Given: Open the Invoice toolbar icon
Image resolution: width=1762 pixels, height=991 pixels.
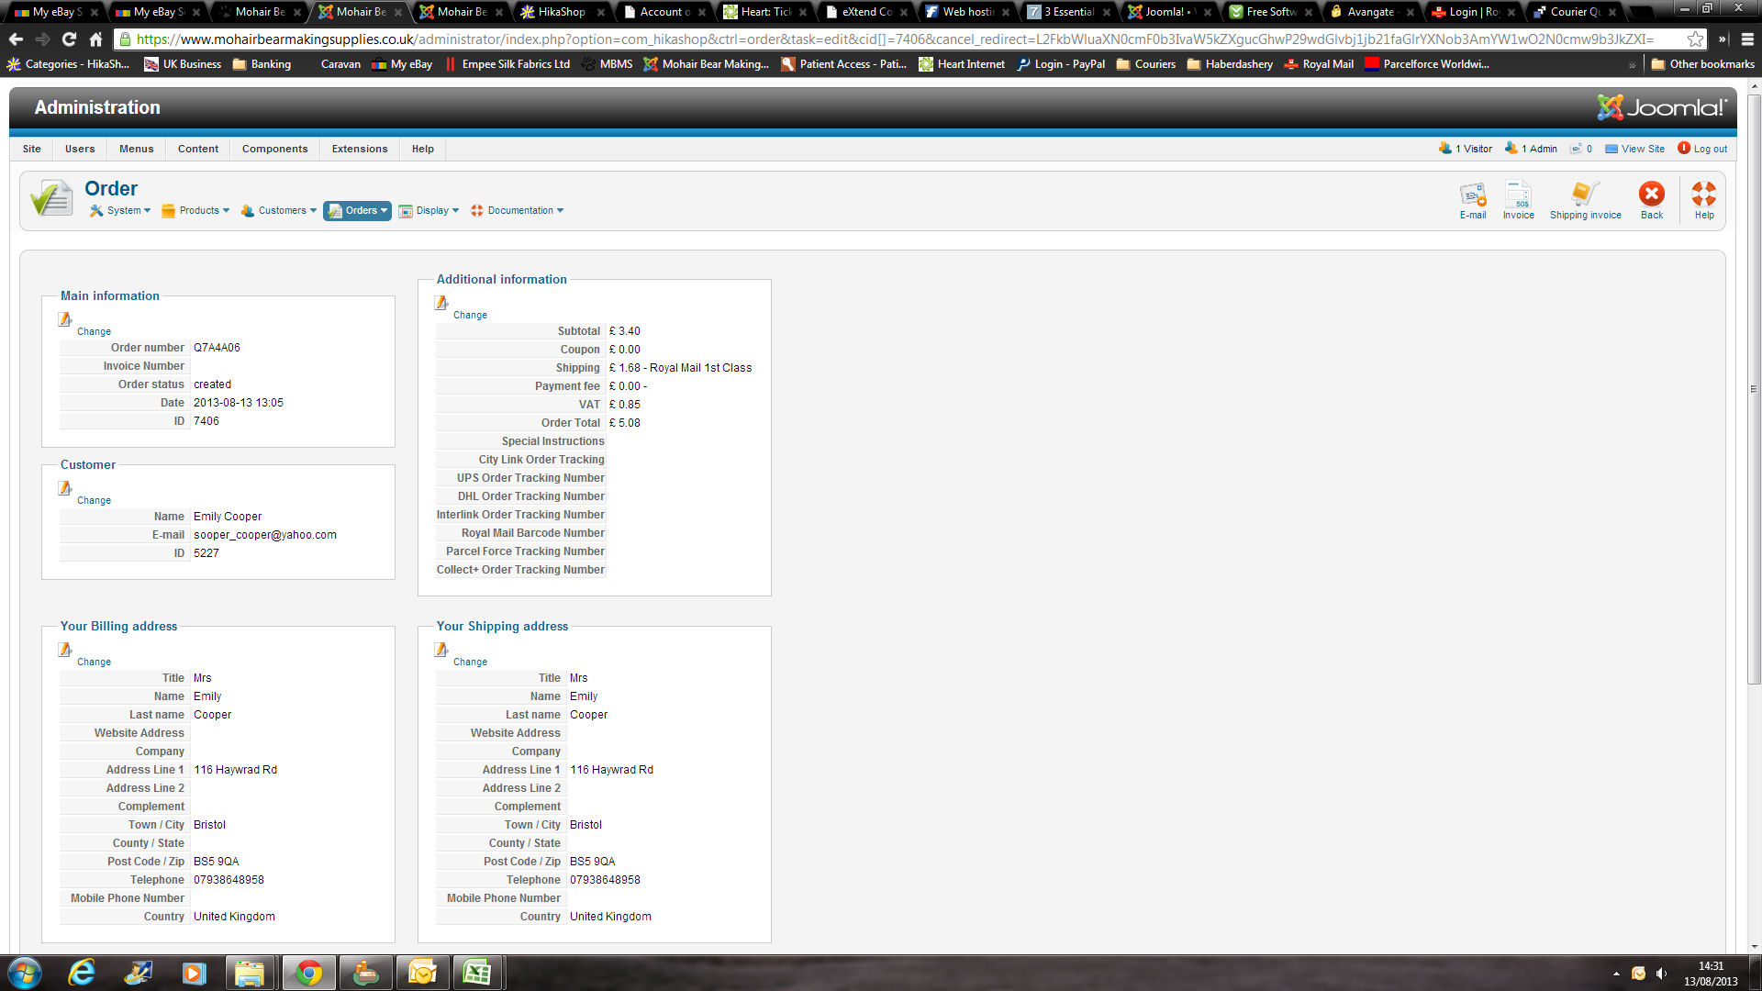Looking at the screenshot, I should (1518, 199).
